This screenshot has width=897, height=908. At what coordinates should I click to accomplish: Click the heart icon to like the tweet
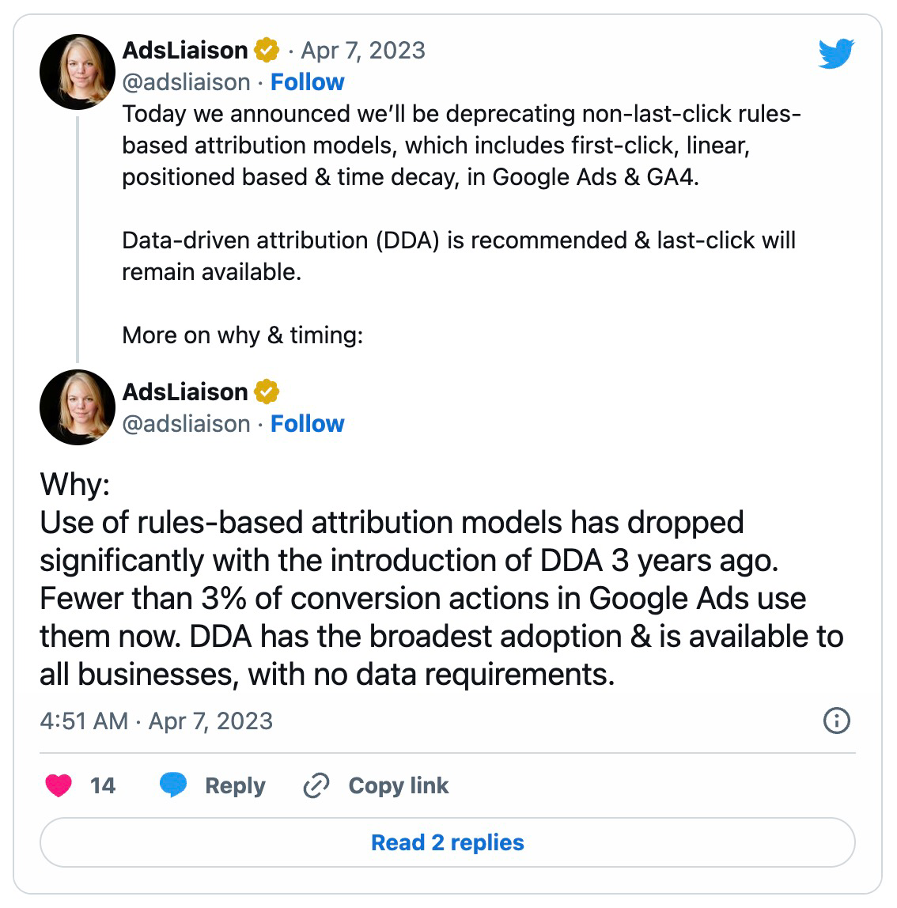[59, 785]
